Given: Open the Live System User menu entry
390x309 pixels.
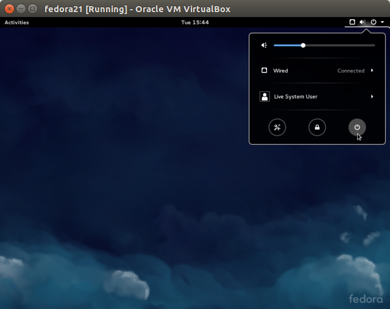Looking at the screenshot, I should tap(317, 97).
